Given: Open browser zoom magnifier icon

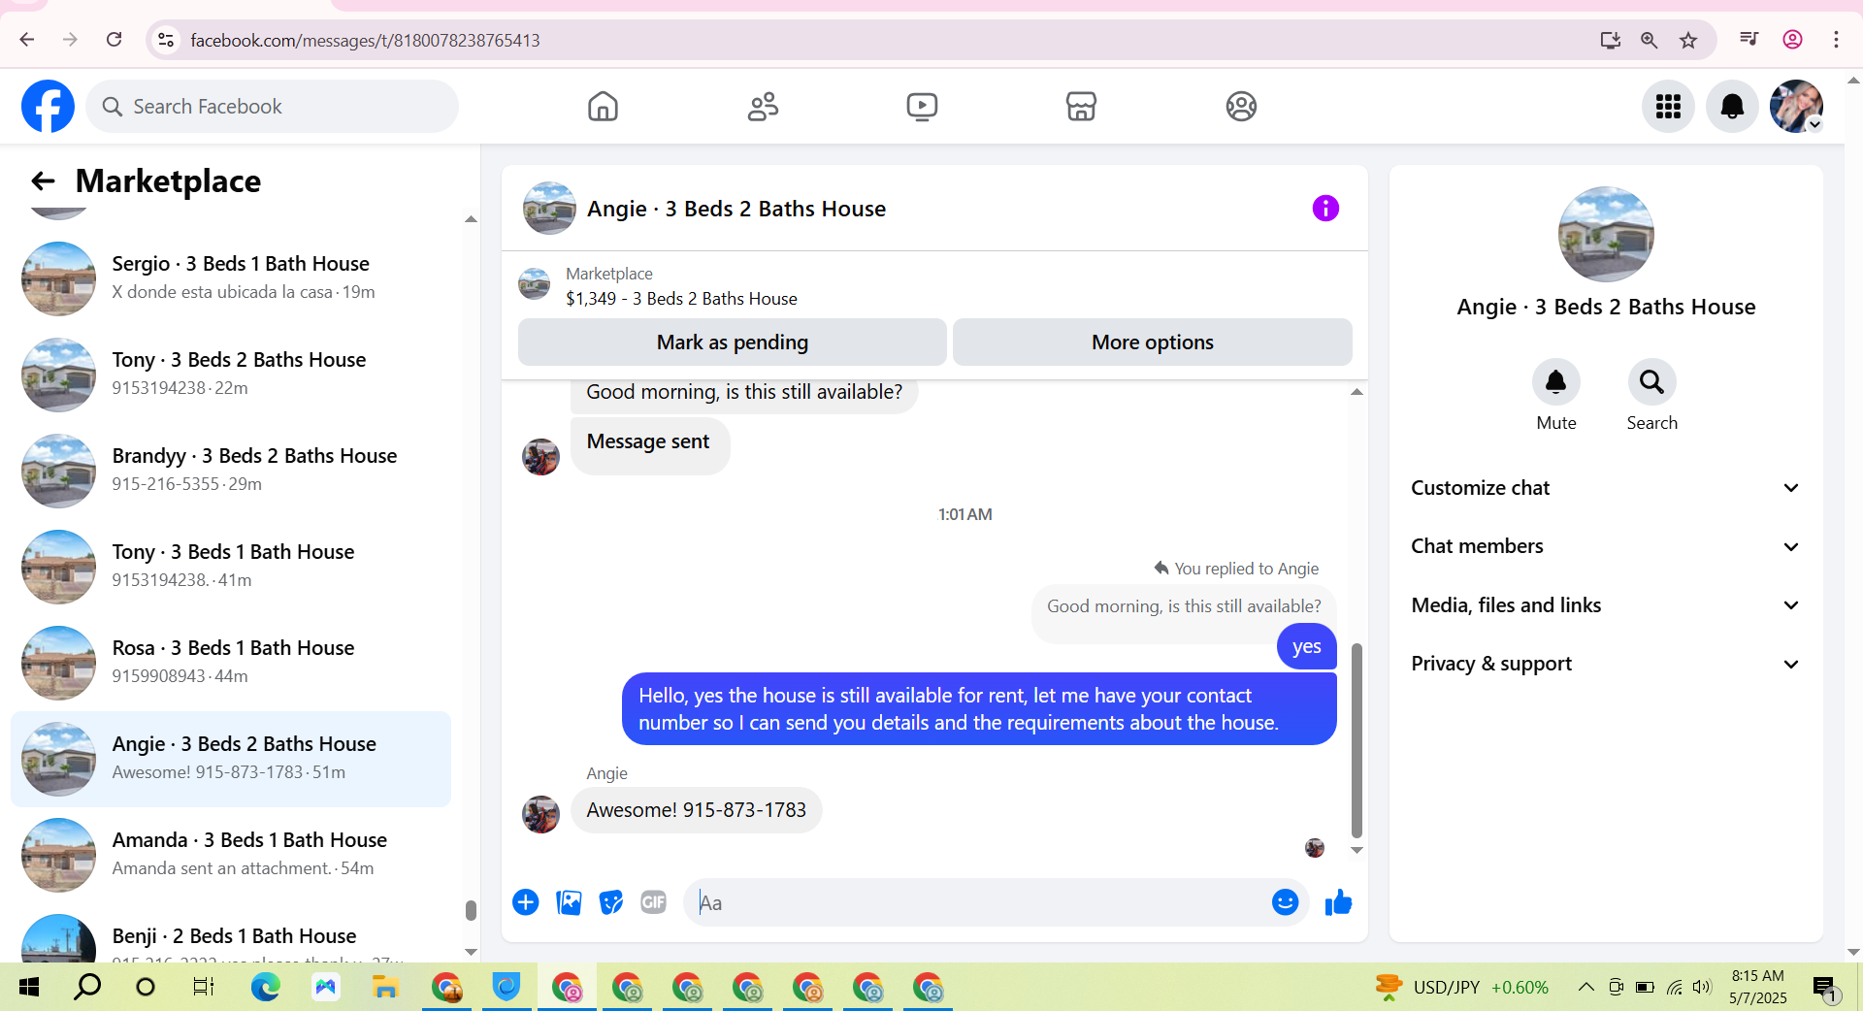Looking at the screenshot, I should (x=1649, y=40).
